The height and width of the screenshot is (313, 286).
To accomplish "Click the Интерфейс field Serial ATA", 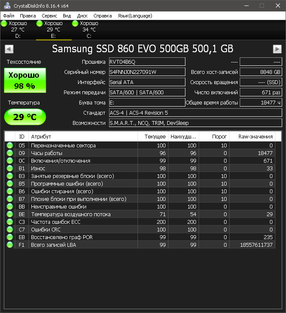I will coord(147,82).
